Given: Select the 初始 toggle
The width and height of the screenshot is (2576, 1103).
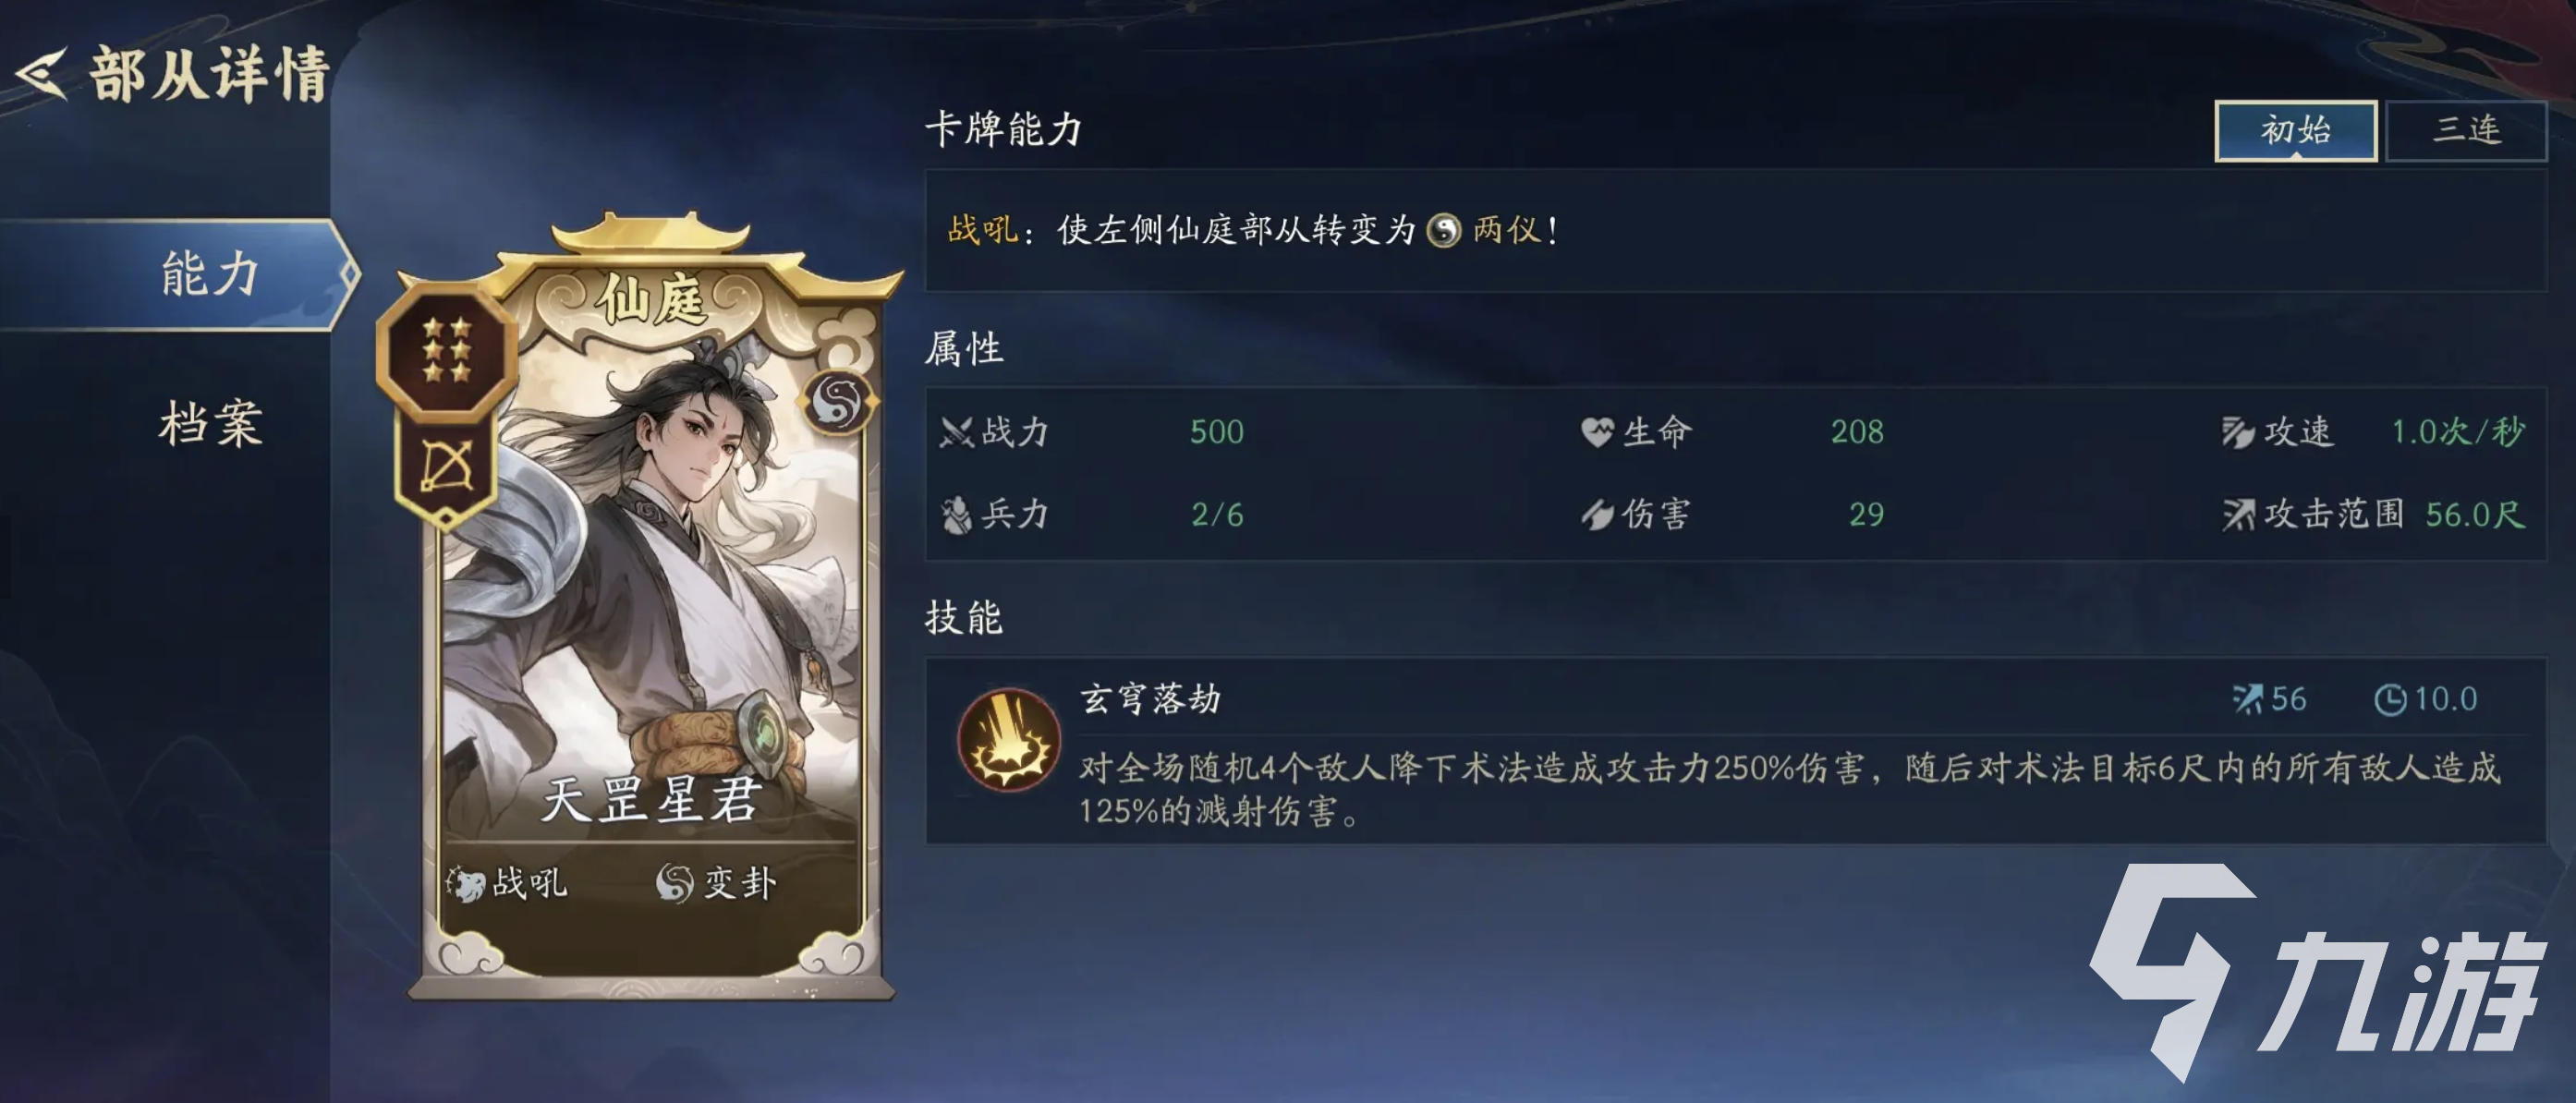Looking at the screenshot, I should coord(2296,130).
